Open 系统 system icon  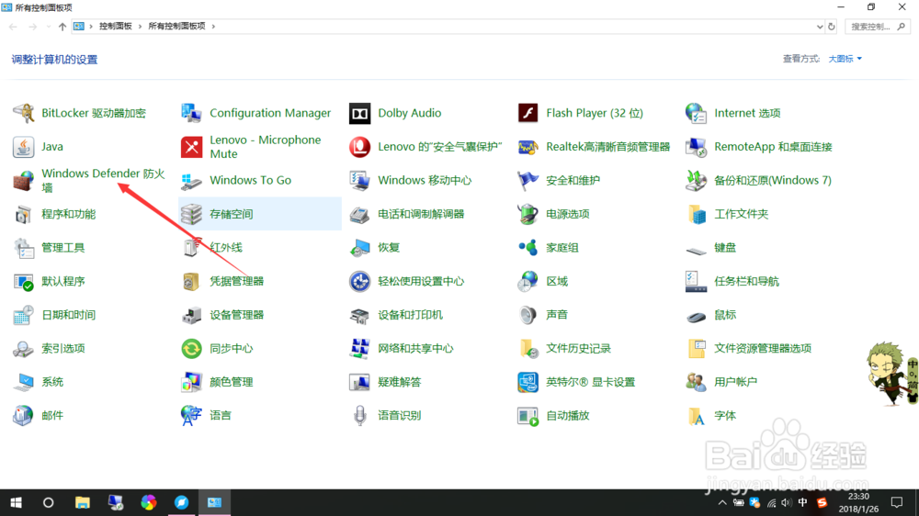[x=24, y=382]
